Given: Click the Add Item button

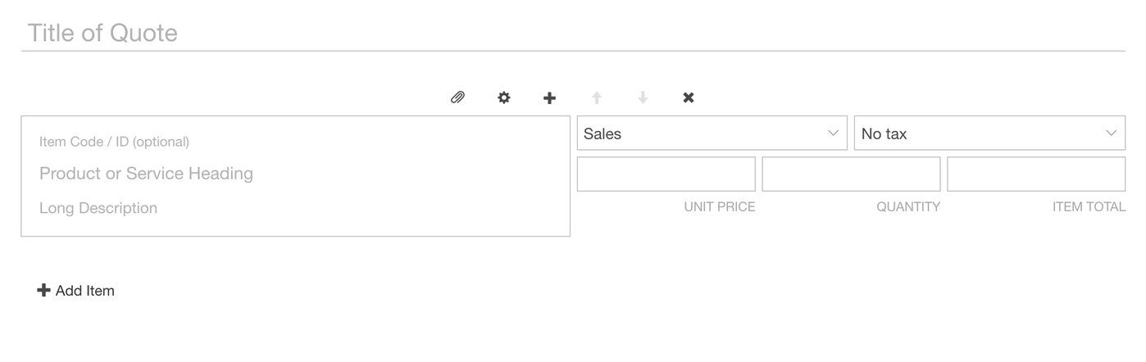Looking at the screenshot, I should tap(76, 291).
